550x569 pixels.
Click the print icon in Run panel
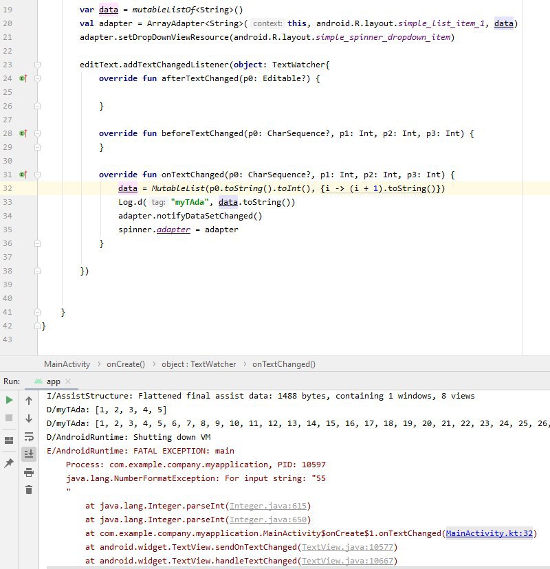click(x=29, y=472)
